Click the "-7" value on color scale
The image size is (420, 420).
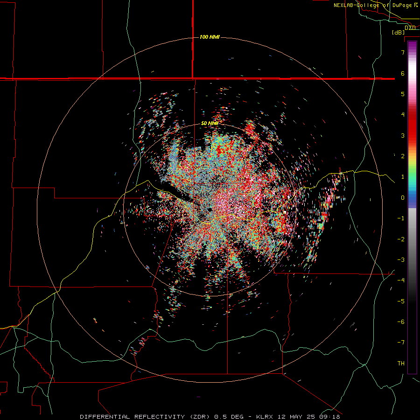401,343
